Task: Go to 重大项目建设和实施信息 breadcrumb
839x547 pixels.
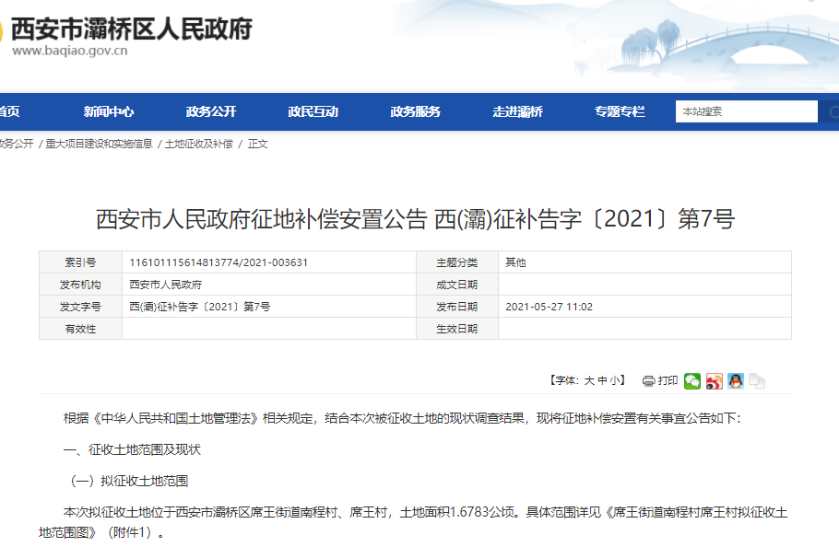Action: (100, 145)
